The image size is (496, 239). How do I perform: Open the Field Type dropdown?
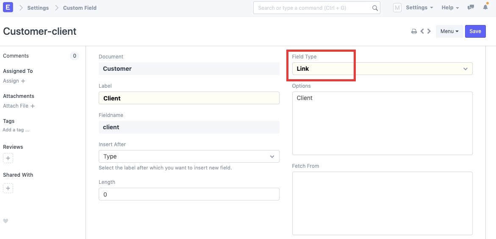[382, 69]
